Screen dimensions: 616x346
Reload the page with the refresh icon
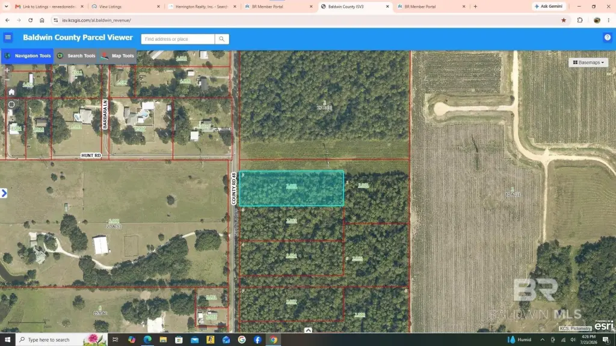30,20
